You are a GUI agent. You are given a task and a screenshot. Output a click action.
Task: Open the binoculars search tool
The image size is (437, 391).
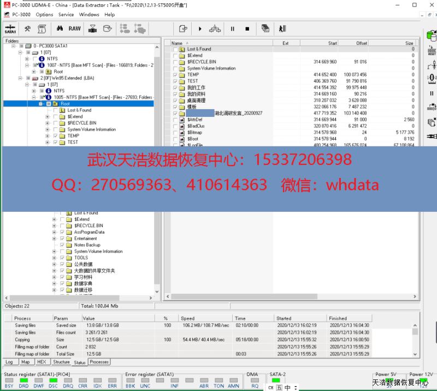tap(60, 28)
